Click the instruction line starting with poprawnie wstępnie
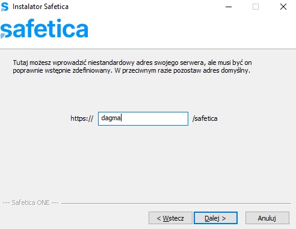296x229 pixels. point(132,71)
